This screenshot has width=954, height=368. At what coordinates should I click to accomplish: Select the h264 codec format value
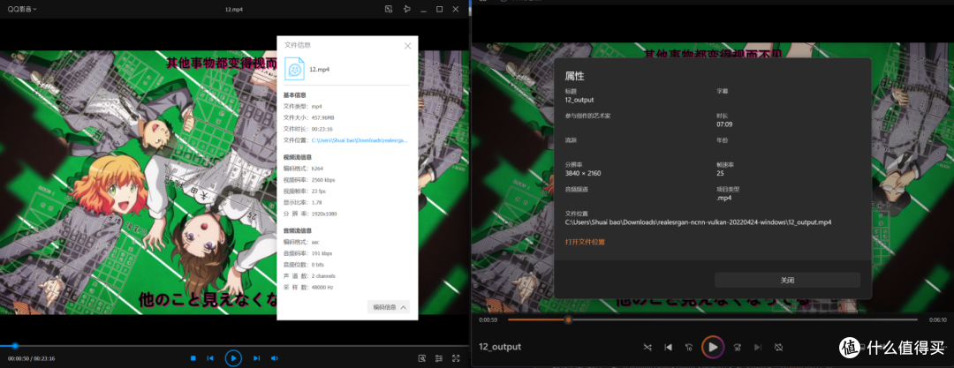pyautogui.click(x=316, y=169)
